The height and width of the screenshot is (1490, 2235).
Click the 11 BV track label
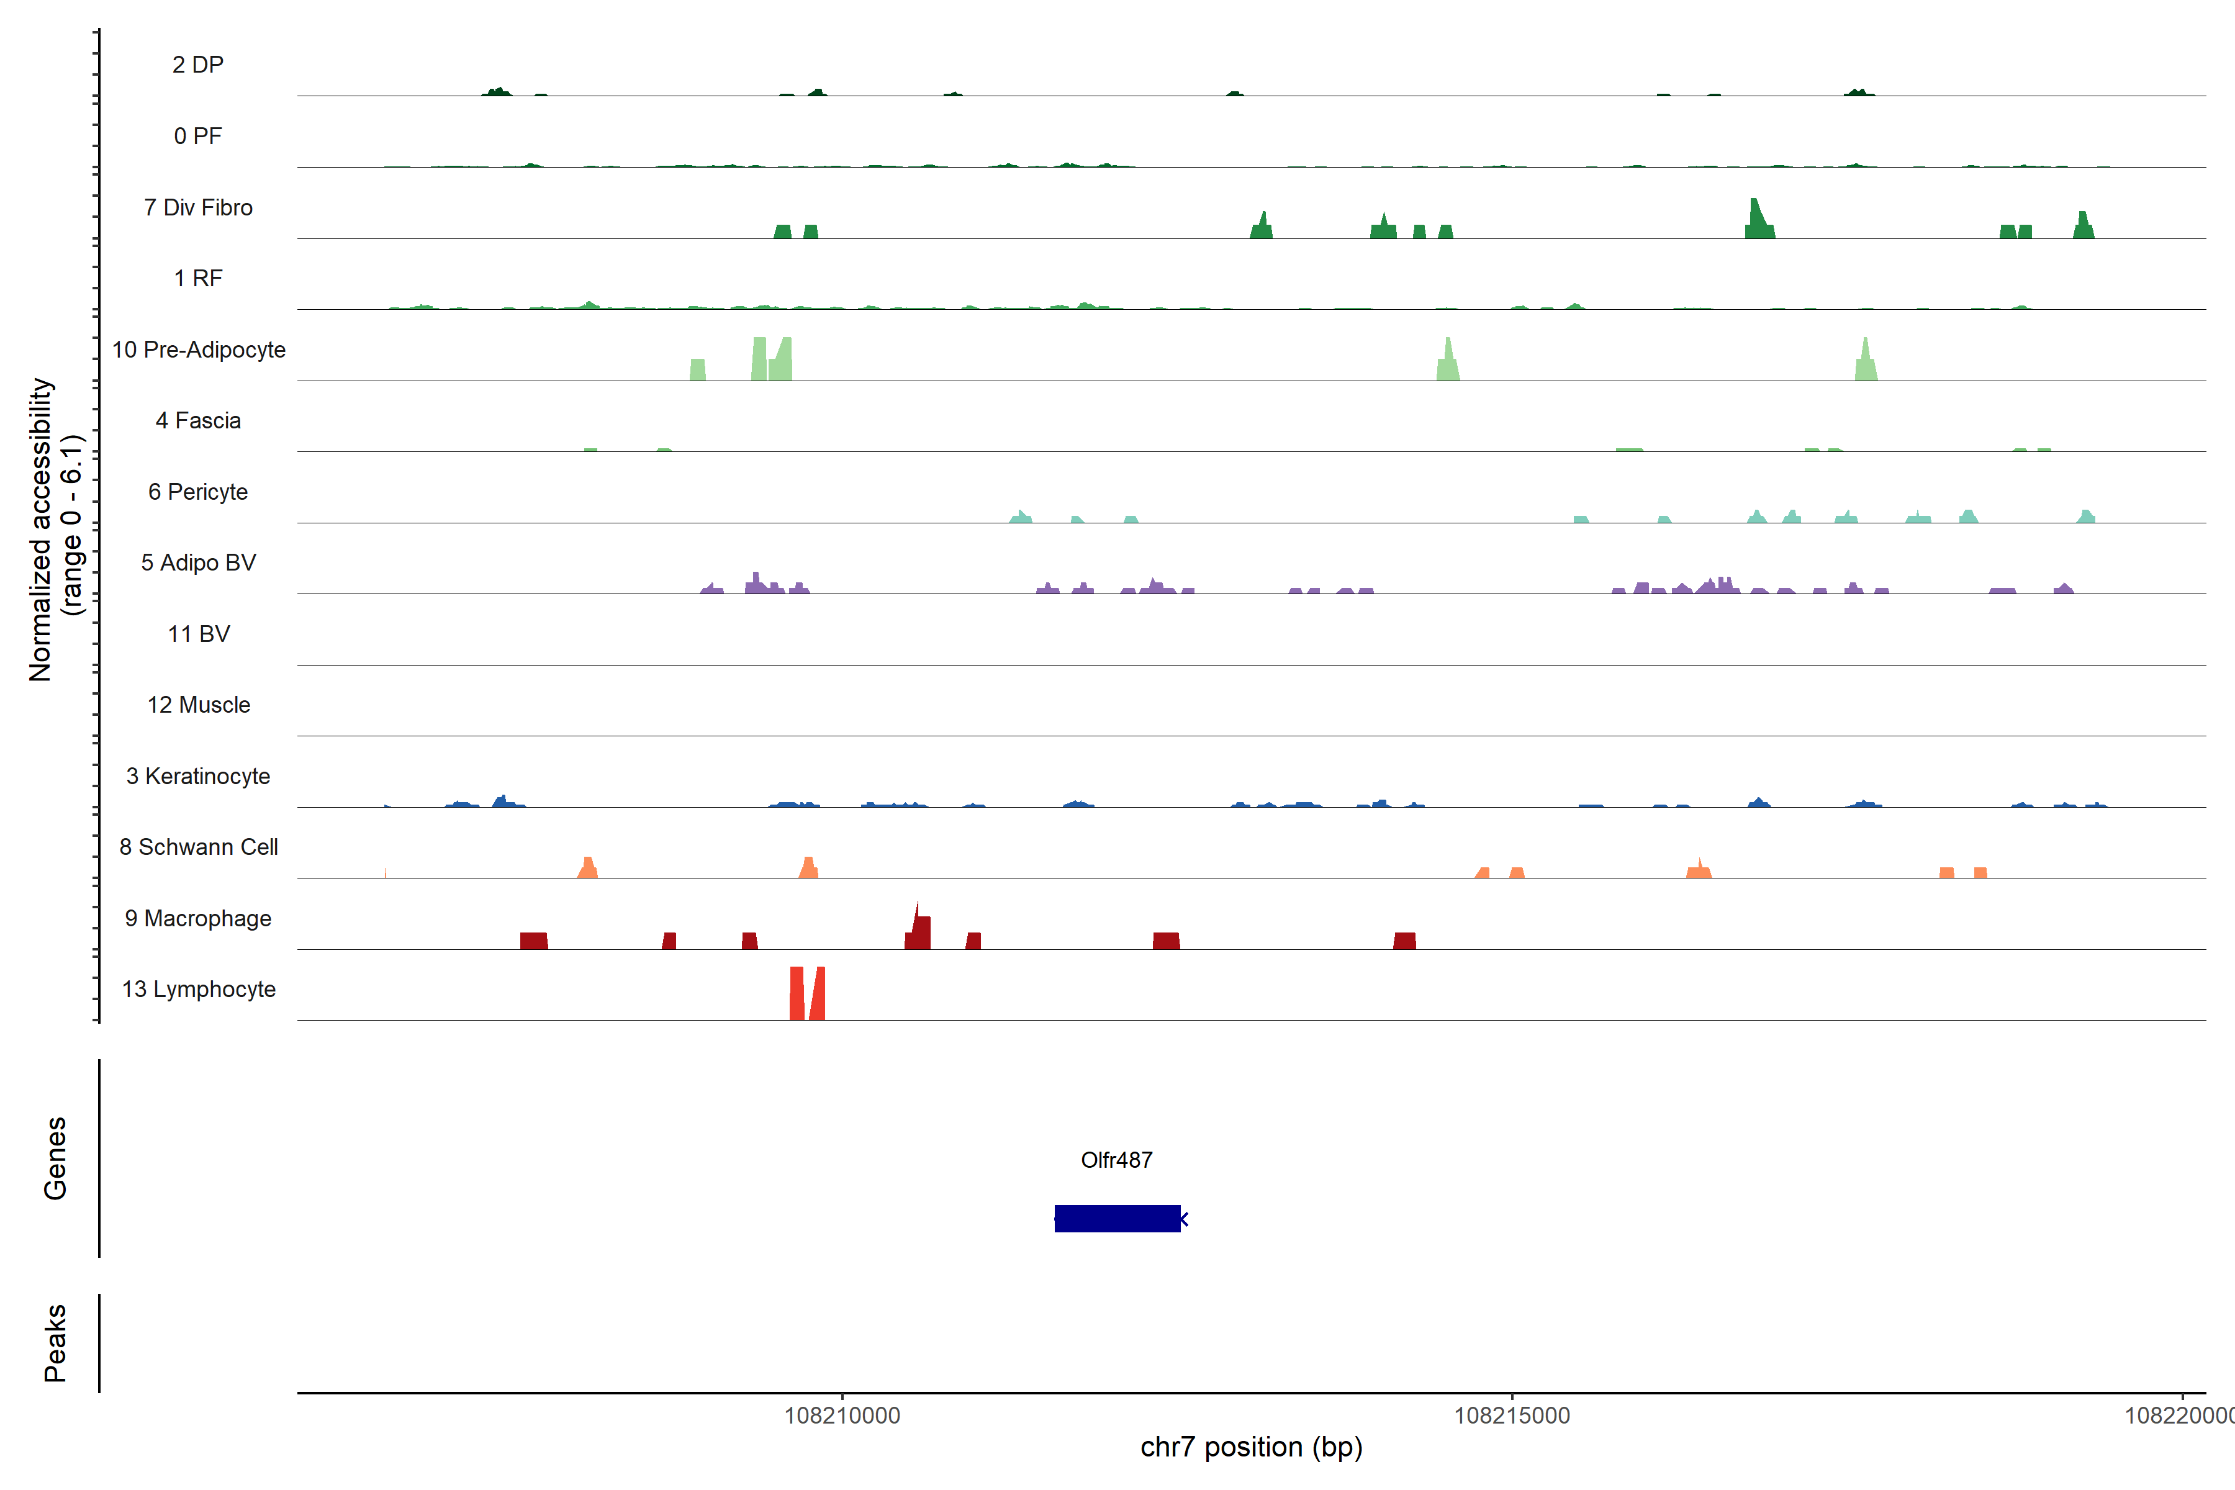point(197,634)
